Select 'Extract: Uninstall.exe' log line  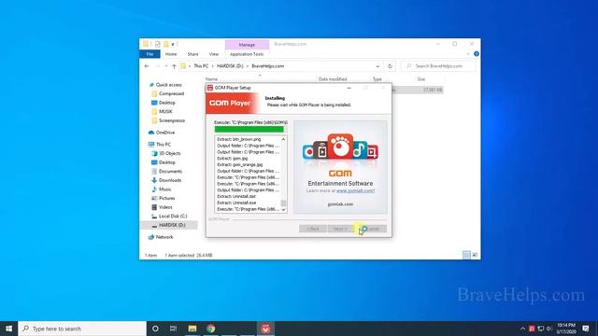point(236,203)
